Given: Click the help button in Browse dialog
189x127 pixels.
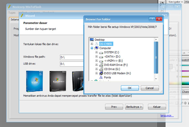Looking at the screenshot, I should (152, 19).
